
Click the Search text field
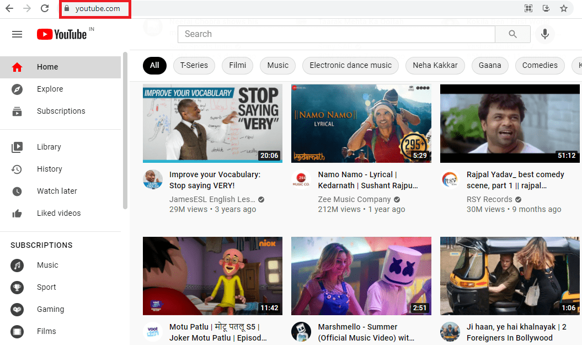pos(337,34)
